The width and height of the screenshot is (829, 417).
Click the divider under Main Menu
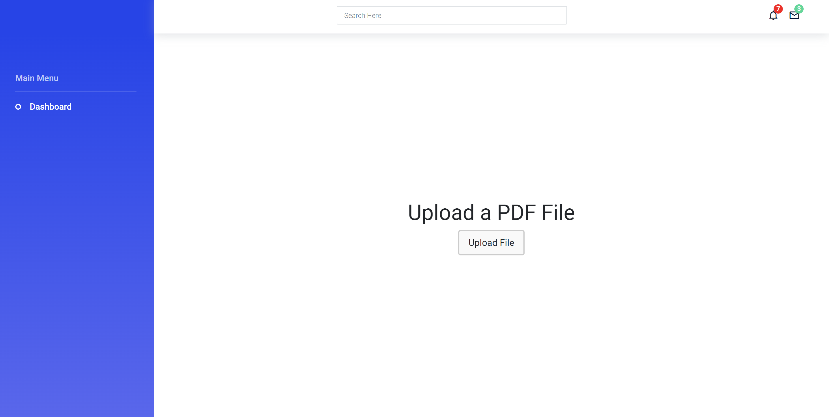pos(76,91)
